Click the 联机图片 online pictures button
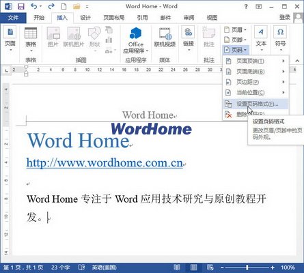 (x=74, y=37)
